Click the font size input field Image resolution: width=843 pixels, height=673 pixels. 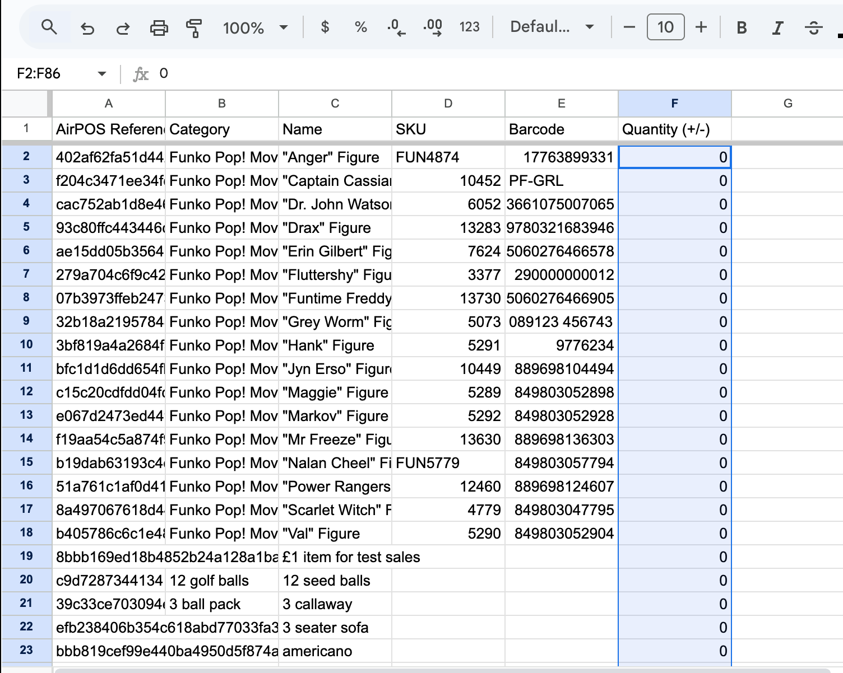click(665, 27)
